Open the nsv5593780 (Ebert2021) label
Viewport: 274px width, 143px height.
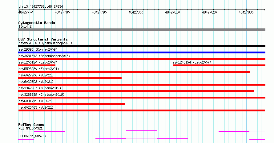(x=39, y=69)
